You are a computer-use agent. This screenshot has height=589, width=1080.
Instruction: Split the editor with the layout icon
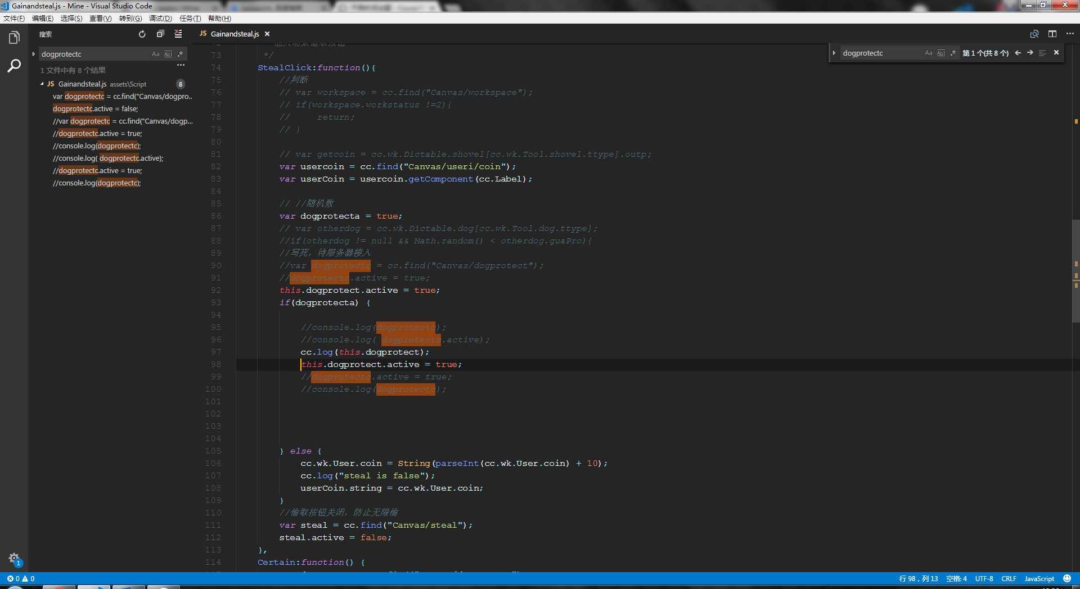[1052, 34]
